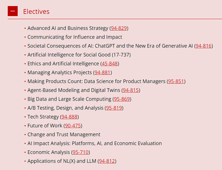Open course link 94-829
This screenshot has width=222, height=170.
pyautogui.click(x=119, y=28)
